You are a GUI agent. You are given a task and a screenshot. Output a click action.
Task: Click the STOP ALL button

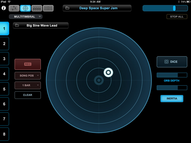click(x=177, y=17)
